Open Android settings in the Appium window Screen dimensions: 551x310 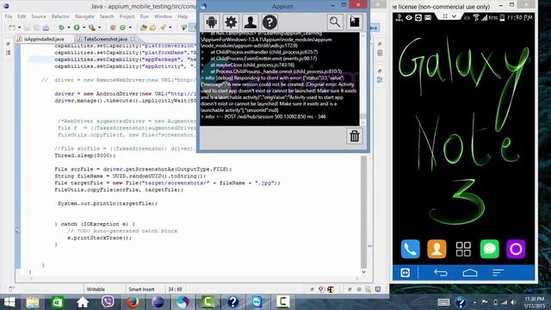click(211, 22)
